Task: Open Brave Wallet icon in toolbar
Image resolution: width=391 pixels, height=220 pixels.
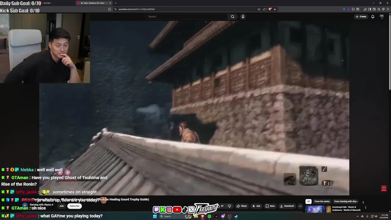Action: click(374, 9)
